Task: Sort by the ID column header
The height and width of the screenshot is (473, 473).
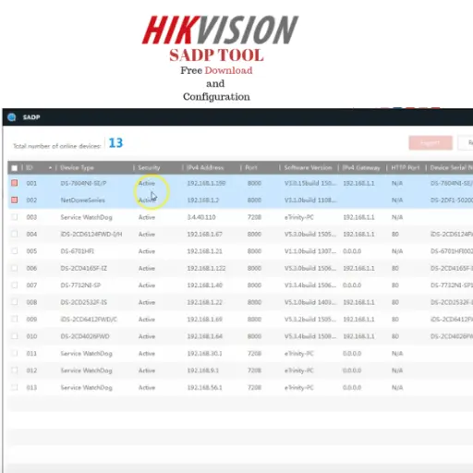Action: click(x=30, y=168)
